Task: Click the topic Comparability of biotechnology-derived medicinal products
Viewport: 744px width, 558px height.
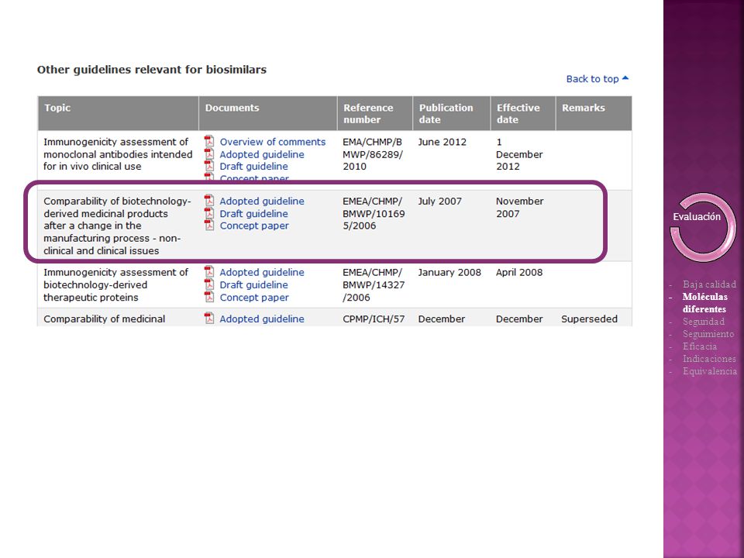Action: [117, 226]
